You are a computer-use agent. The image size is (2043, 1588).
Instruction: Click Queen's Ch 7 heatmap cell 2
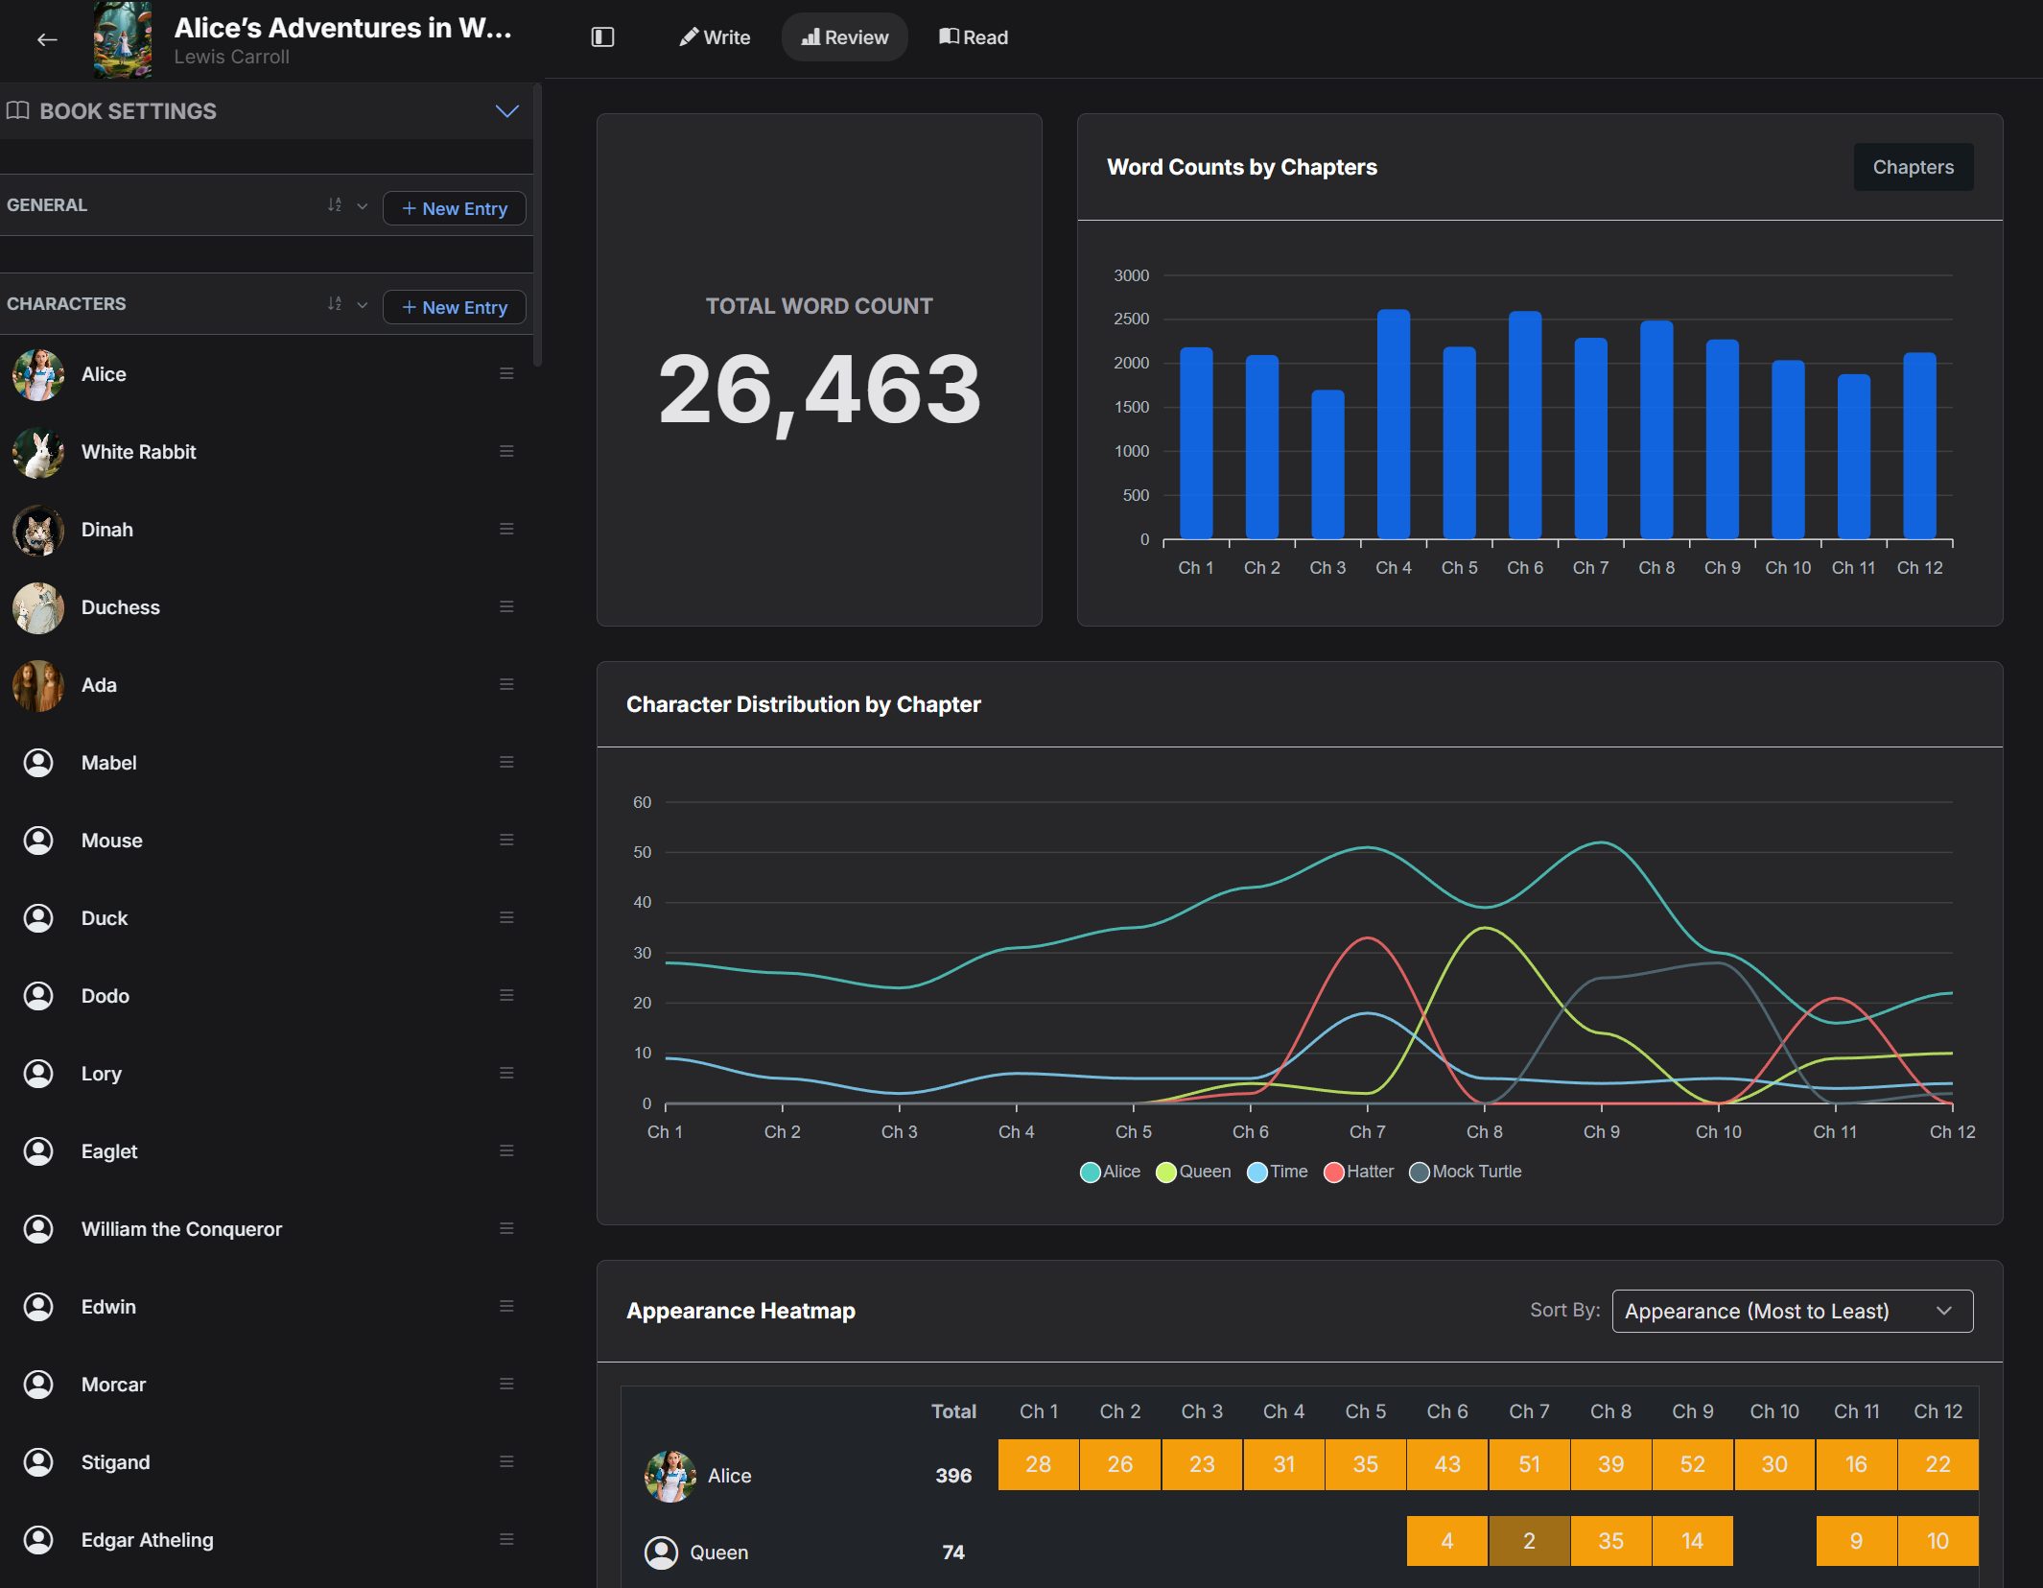coord(1529,1541)
